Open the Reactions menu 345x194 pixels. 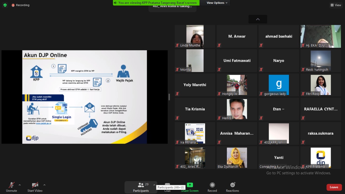[232, 187]
